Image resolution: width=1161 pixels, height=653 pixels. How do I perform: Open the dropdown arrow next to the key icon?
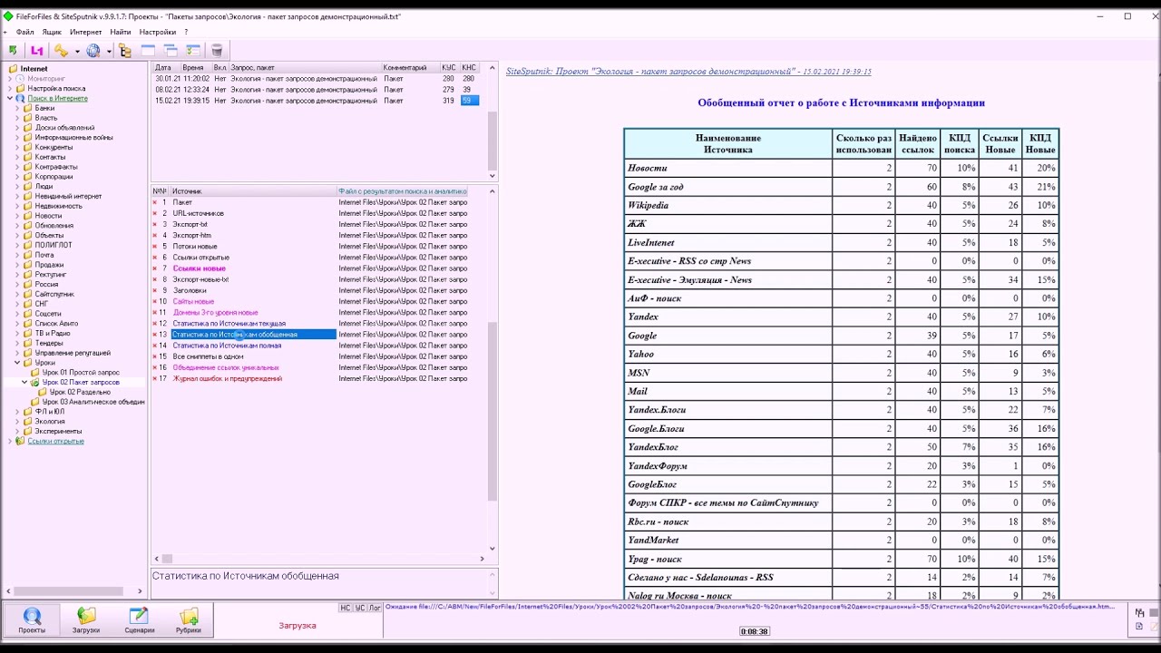point(77,52)
